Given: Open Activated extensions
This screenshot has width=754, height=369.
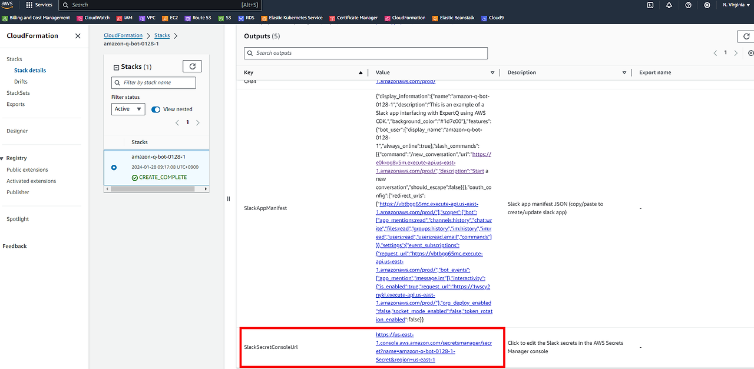Looking at the screenshot, I should point(31,181).
